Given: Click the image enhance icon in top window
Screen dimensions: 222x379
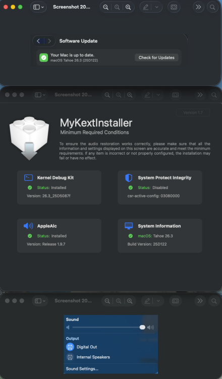Looking at the screenshot, I should [174, 7].
